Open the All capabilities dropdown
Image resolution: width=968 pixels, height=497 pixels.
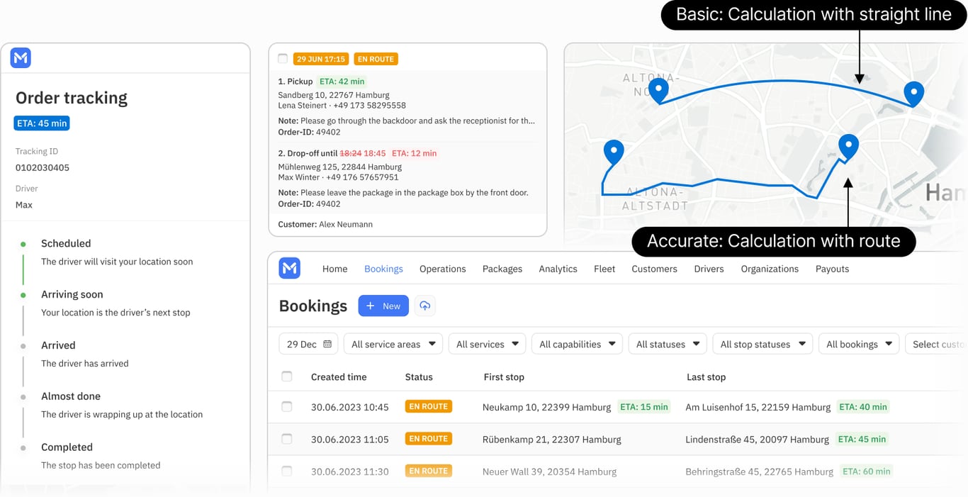click(x=577, y=344)
